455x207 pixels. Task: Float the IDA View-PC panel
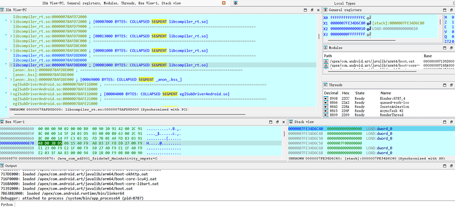pyautogui.click(x=312, y=10)
